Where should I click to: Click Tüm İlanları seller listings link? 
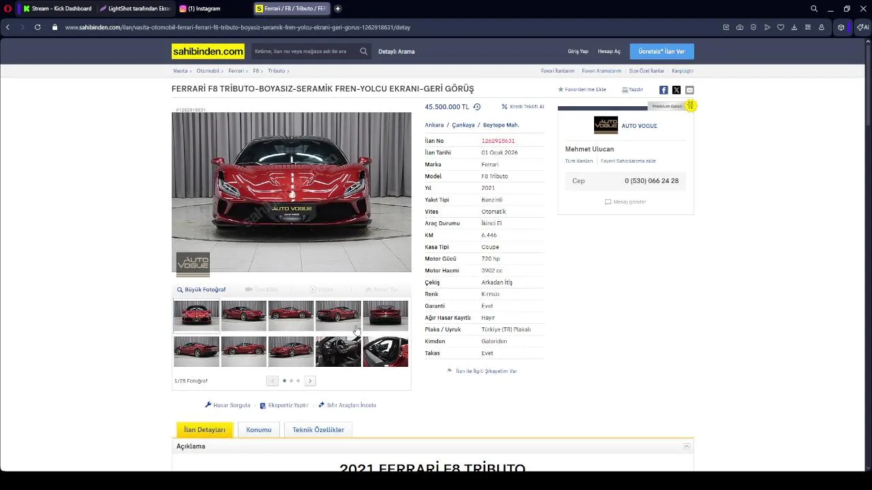click(579, 161)
